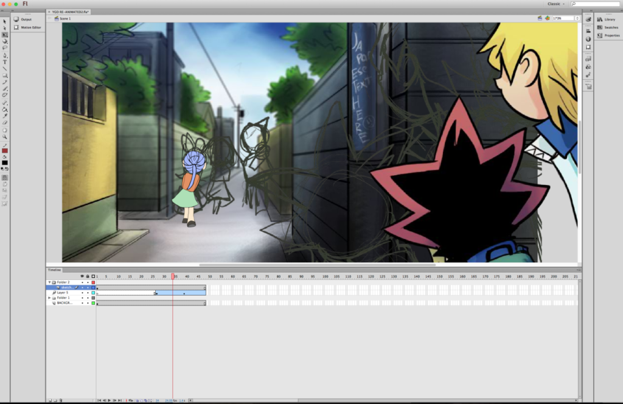623x404 pixels.
Task: Select the Paint Bucket tool
Action: [x=5, y=110]
